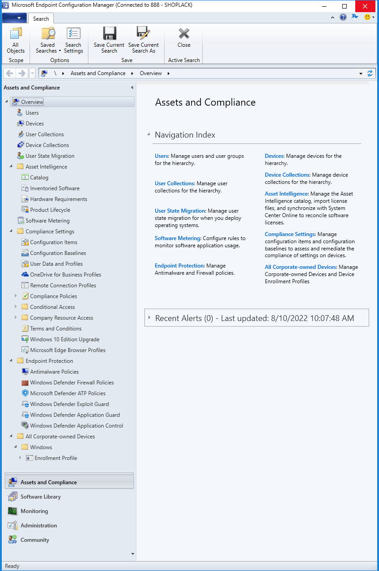Viewport: 379px width, 571px height.
Task: Open User Collections node
Action: pyautogui.click(x=44, y=134)
